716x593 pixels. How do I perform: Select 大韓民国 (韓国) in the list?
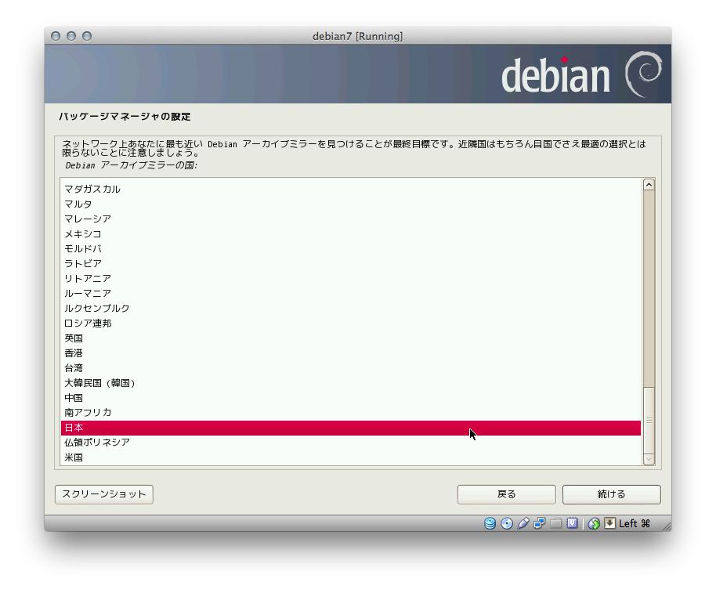tap(351, 383)
